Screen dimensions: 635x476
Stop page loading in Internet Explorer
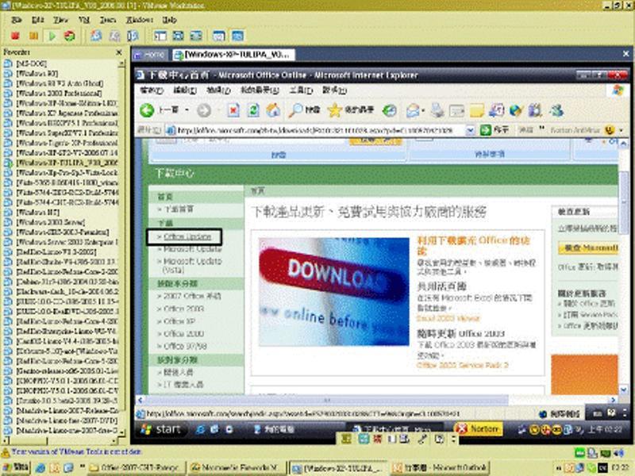(x=233, y=110)
